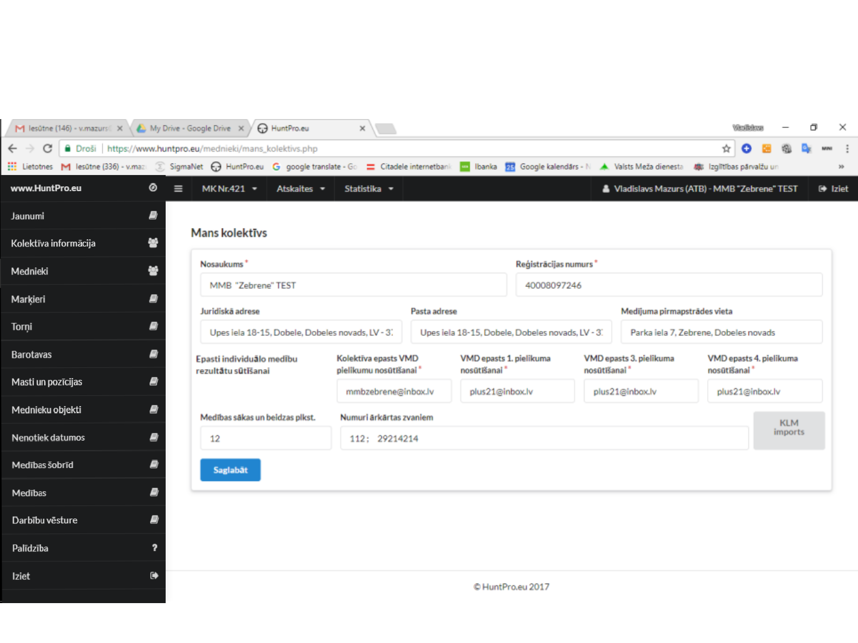Click the Jaunumi sidebar book icon
This screenshot has height=643, width=858.
[x=153, y=216]
